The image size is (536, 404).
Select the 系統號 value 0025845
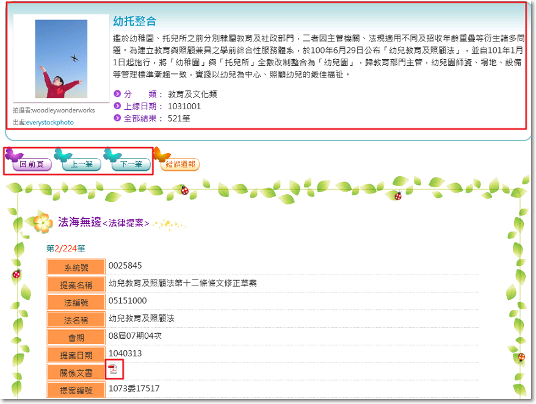pos(125,265)
